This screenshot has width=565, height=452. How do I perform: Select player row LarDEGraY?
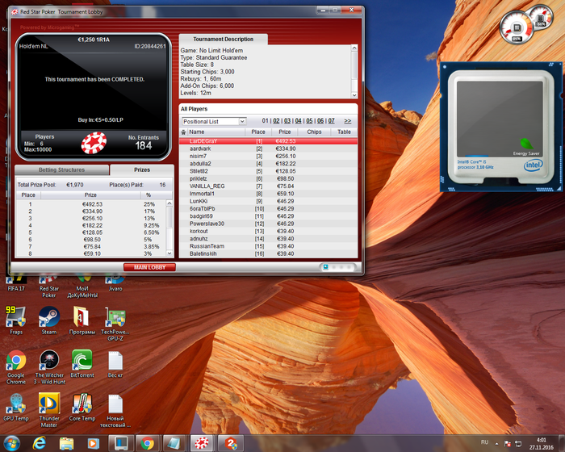(268, 141)
